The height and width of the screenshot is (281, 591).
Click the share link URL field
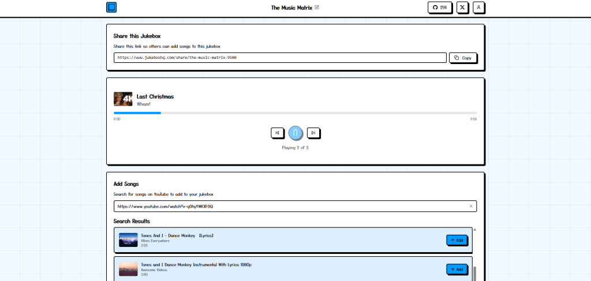[x=280, y=58]
